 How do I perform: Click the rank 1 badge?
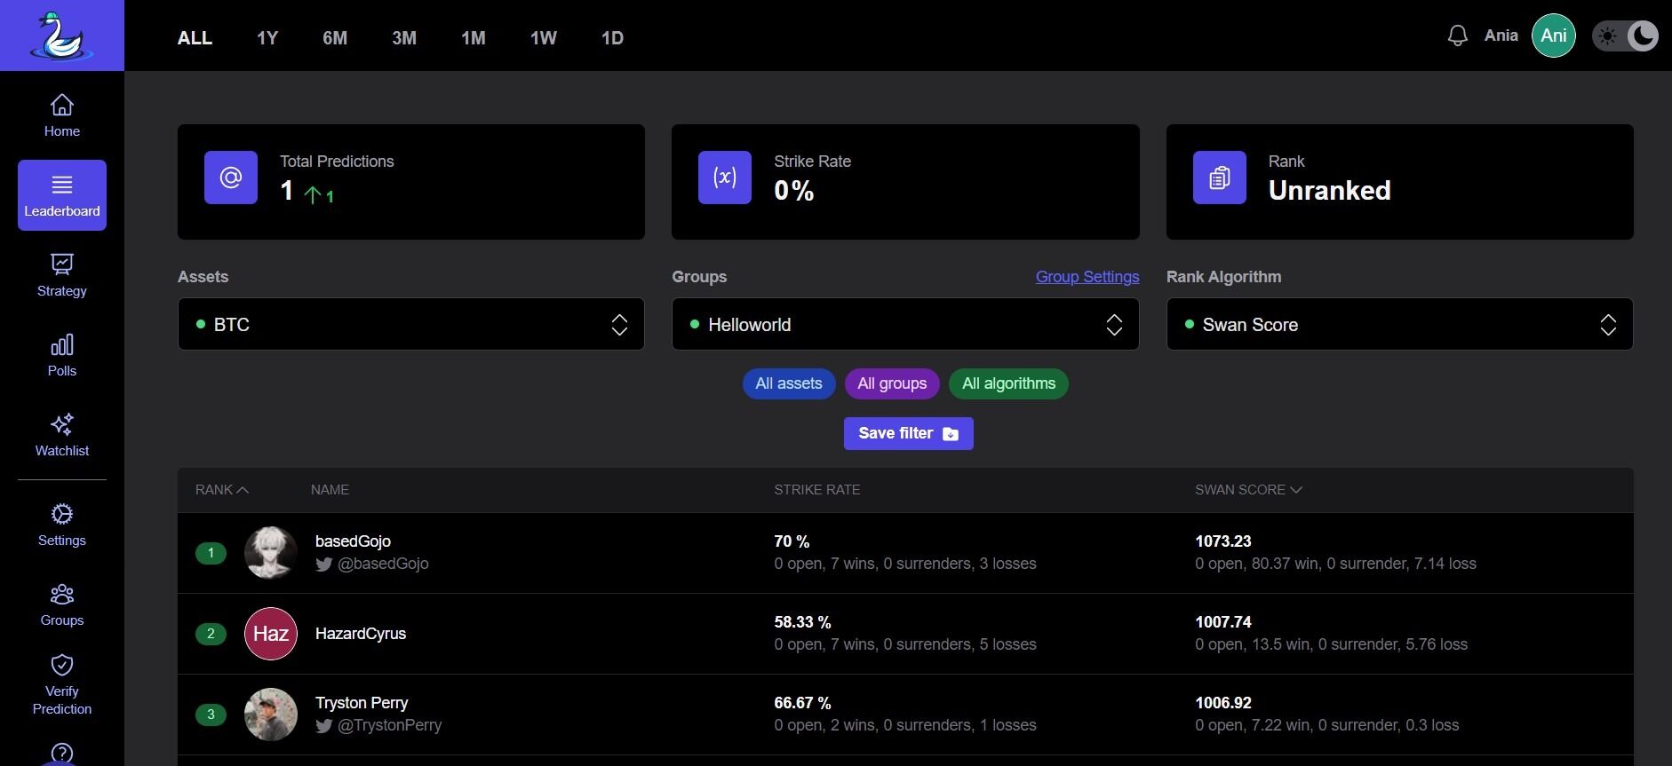[211, 553]
